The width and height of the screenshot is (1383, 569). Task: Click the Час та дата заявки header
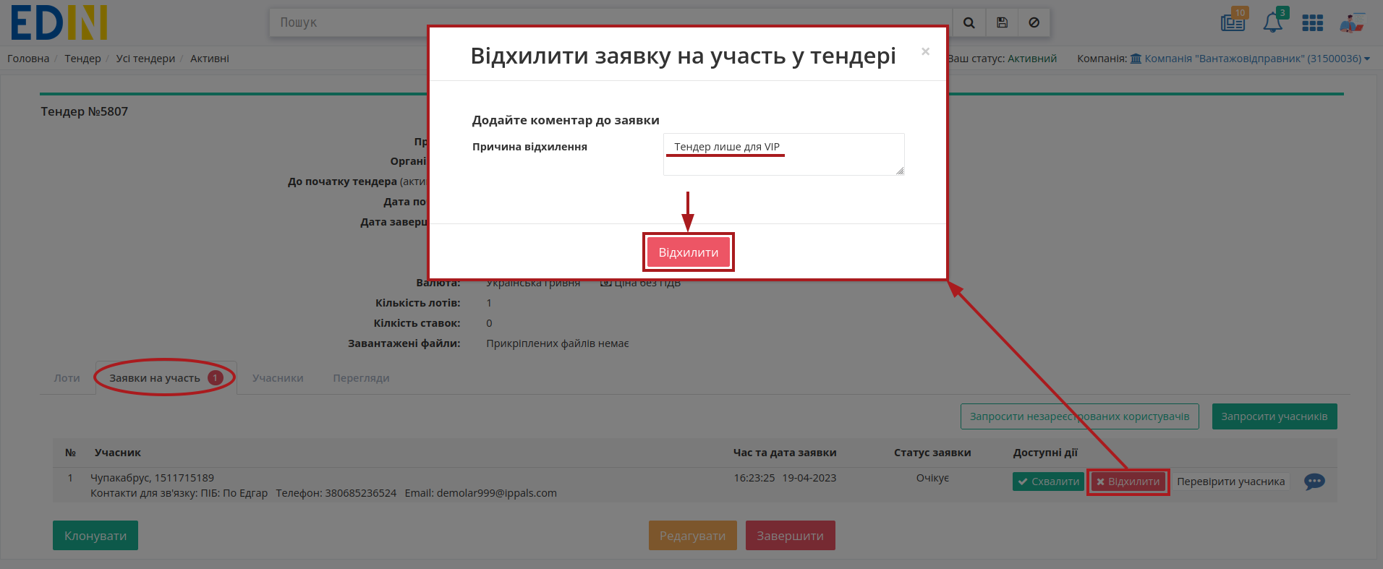785,453
